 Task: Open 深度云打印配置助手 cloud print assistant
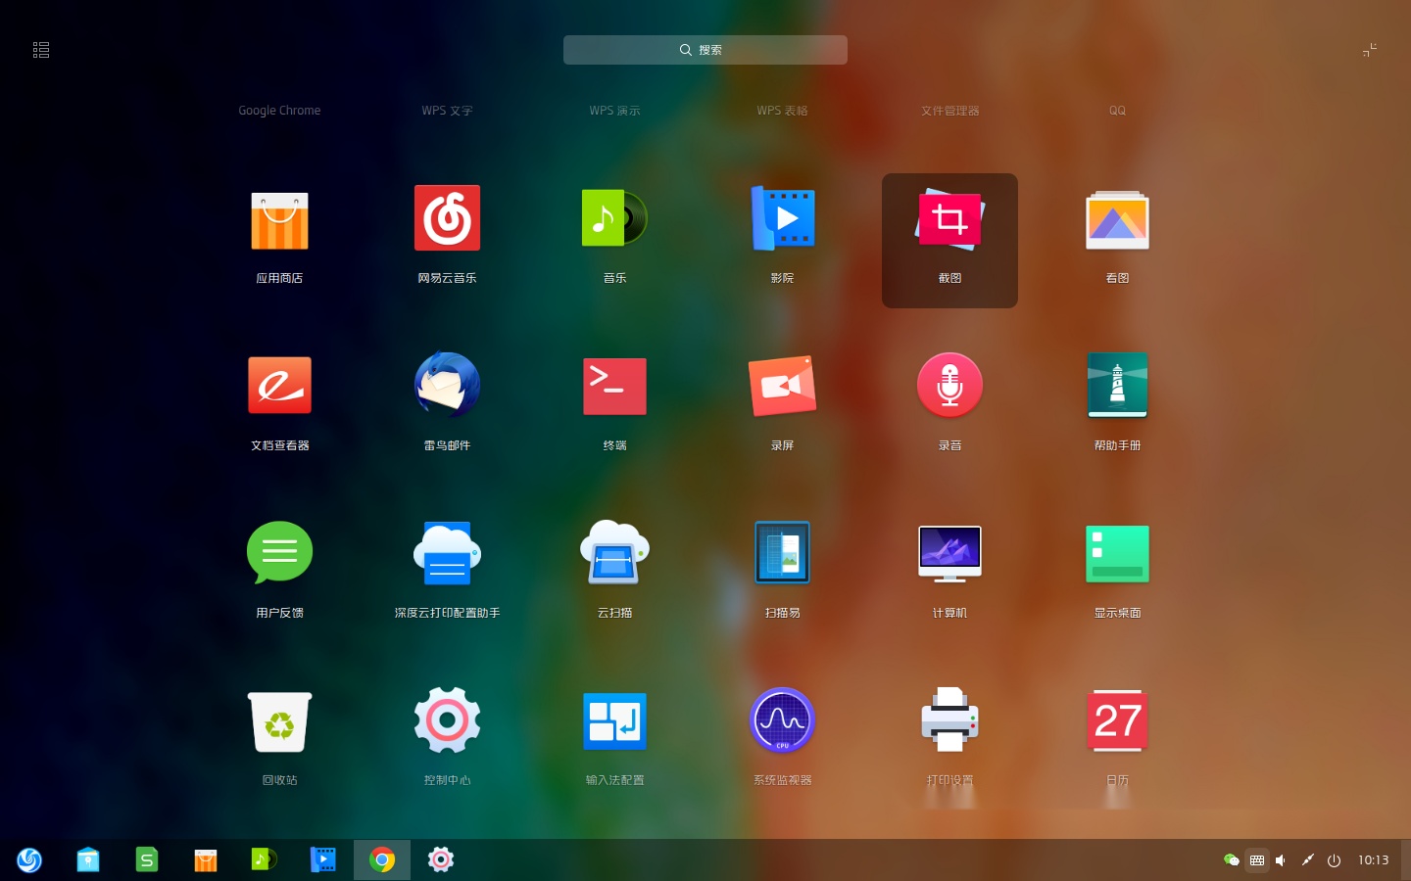tap(447, 553)
